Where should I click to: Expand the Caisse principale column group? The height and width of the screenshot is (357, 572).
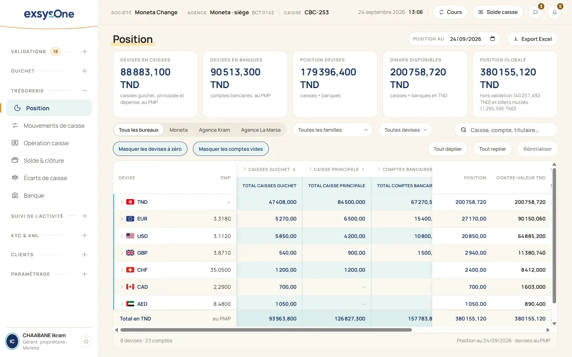tap(310, 169)
